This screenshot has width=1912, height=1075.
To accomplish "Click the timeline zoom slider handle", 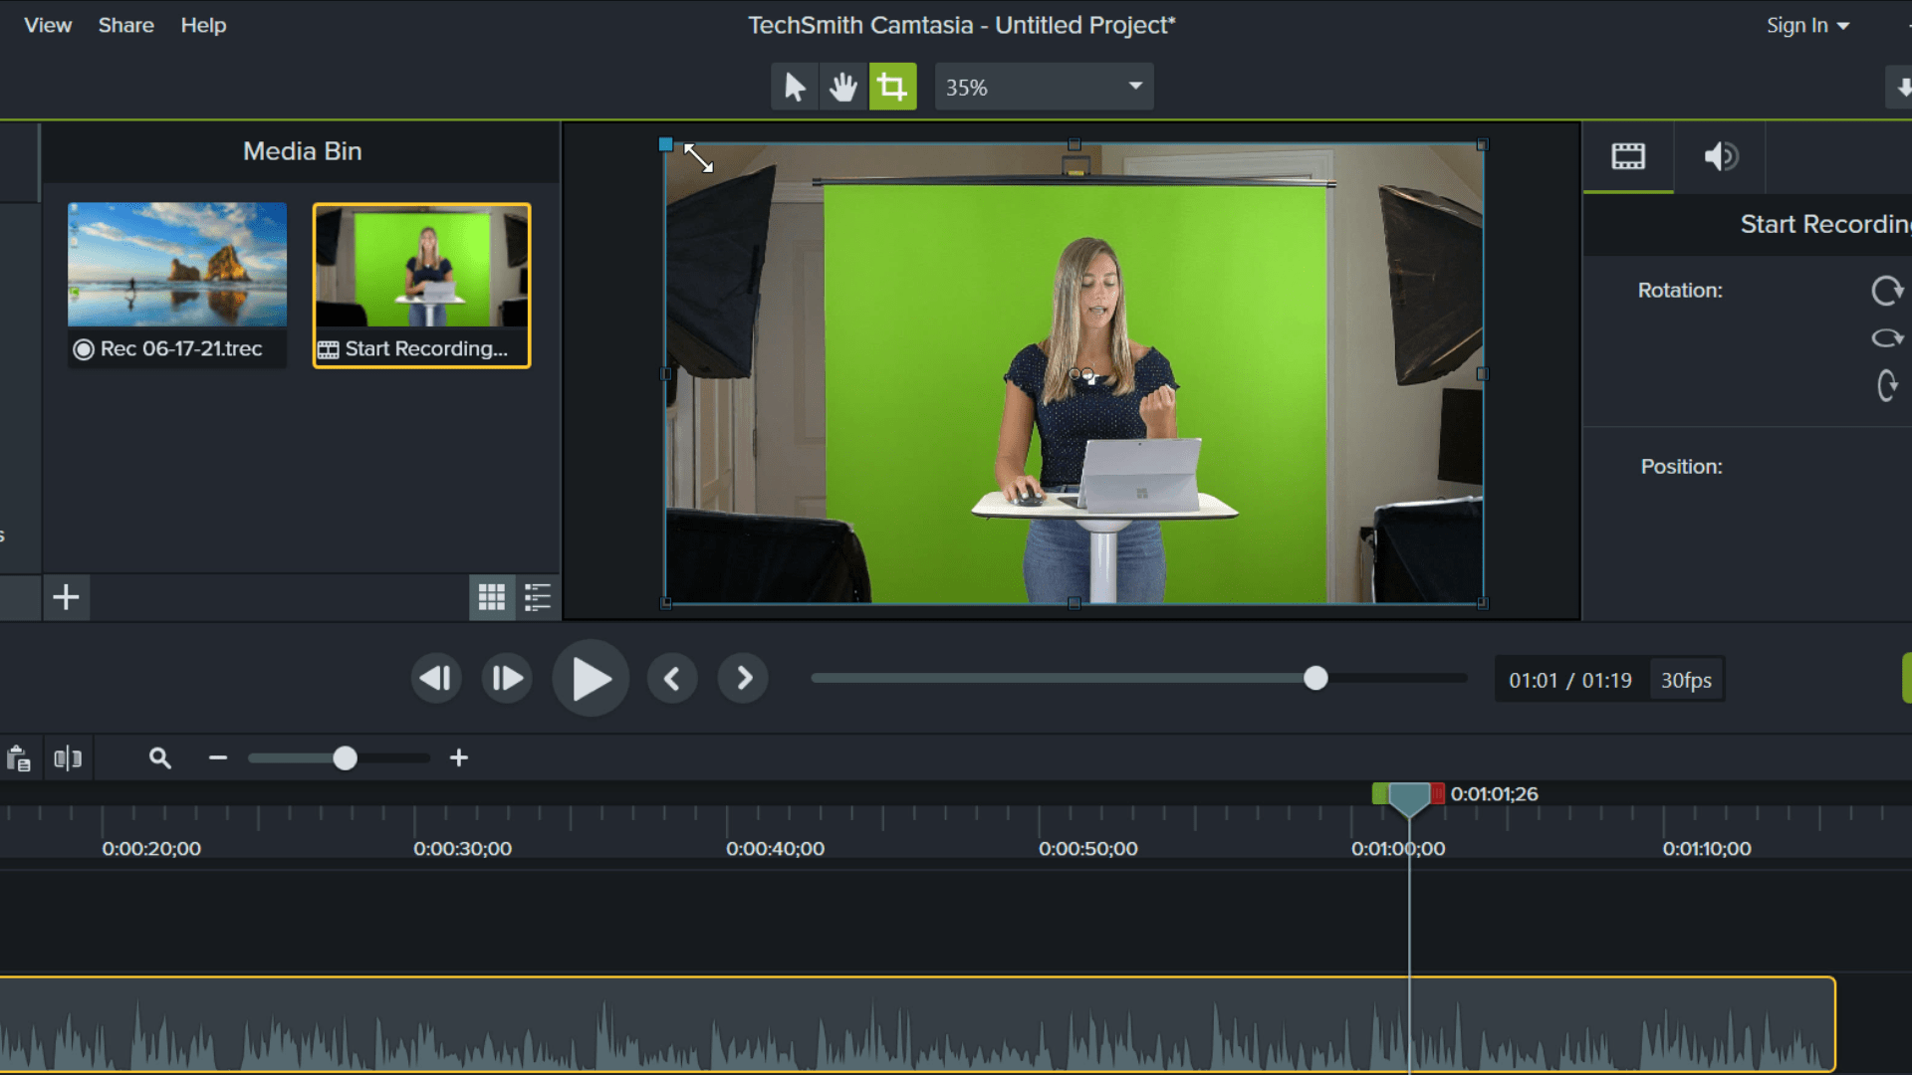I will coord(345,758).
